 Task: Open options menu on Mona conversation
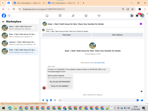point(33,28)
